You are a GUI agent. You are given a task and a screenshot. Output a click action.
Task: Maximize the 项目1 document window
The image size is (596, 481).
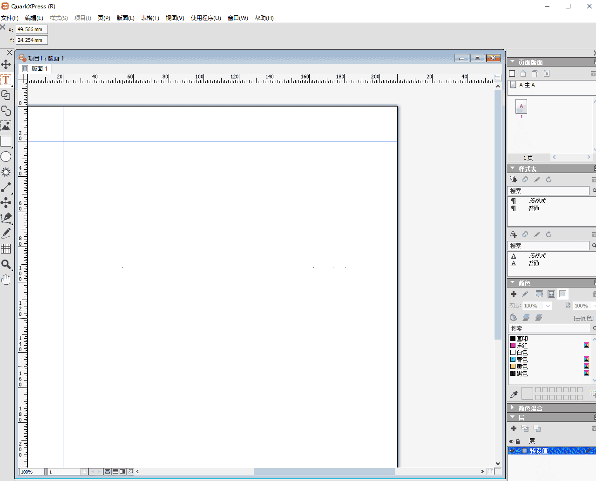point(477,58)
